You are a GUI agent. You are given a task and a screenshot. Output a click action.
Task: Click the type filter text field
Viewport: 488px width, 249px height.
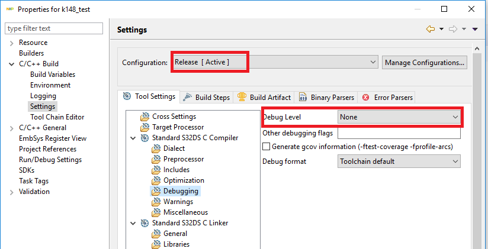pyautogui.click(x=53, y=28)
